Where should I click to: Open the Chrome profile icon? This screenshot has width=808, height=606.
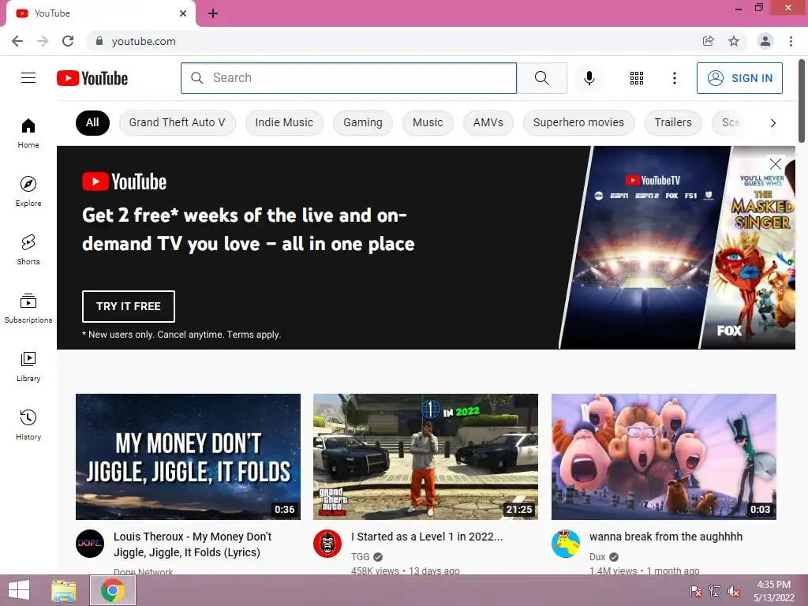(765, 41)
